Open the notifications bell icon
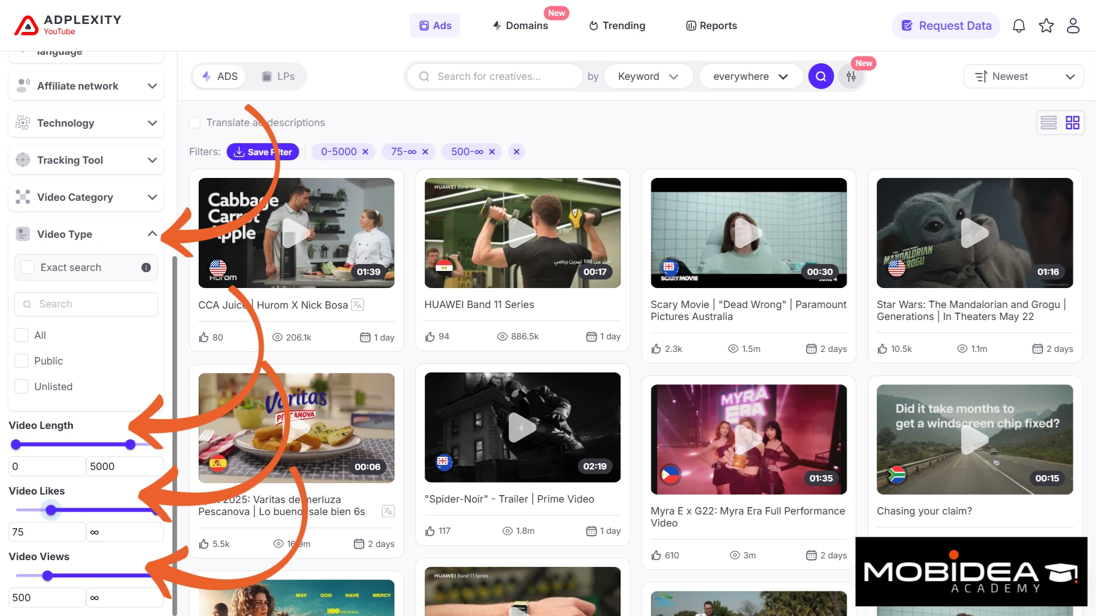Image resolution: width=1096 pixels, height=616 pixels. point(1019,26)
